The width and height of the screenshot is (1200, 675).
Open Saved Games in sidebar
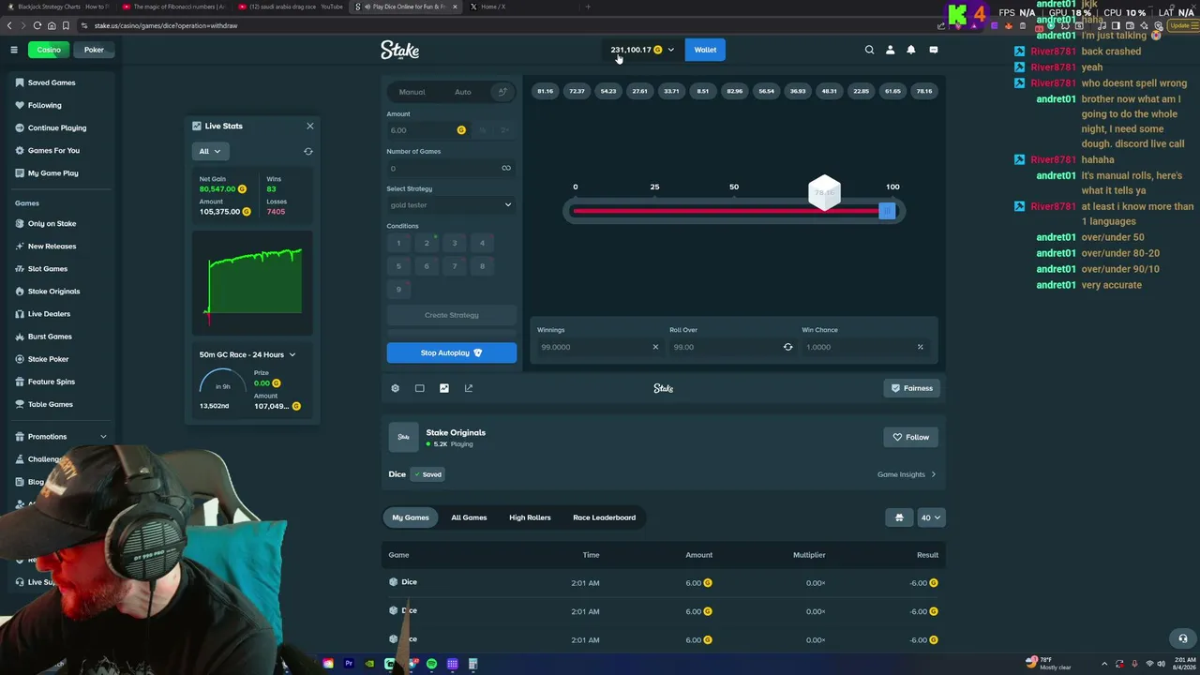52,82
